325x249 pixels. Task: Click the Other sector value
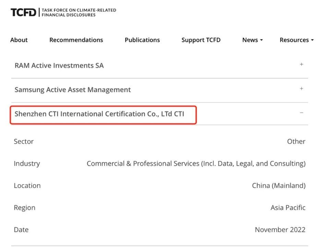pyautogui.click(x=296, y=141)
